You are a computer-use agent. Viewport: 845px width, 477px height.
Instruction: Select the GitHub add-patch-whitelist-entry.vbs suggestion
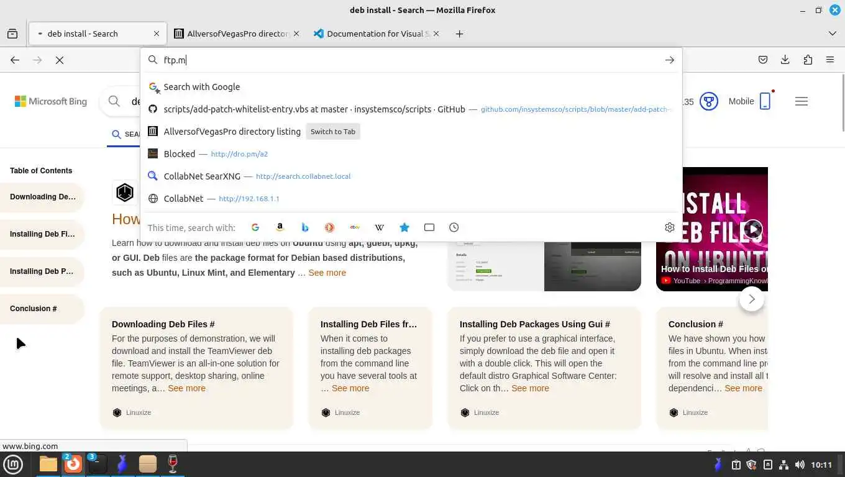[411, 109]
